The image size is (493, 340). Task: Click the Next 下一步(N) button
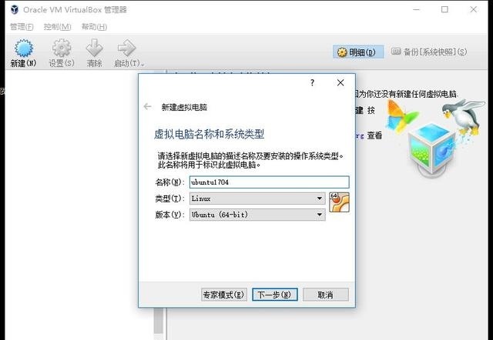tap(275, 295)
